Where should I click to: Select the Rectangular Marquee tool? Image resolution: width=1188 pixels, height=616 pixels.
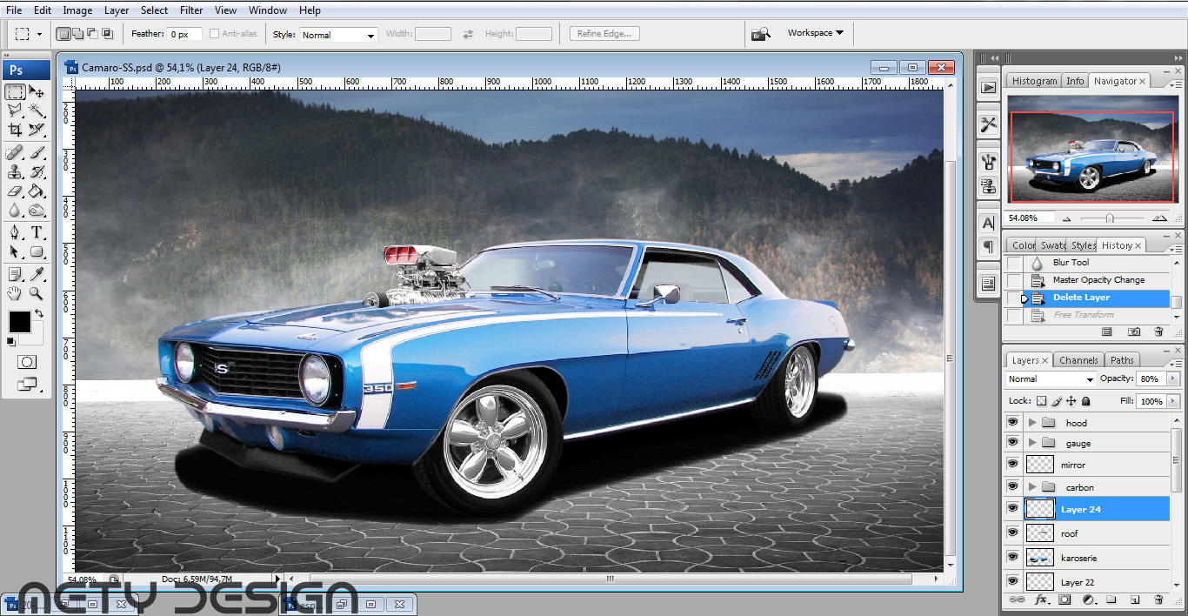tap(16, 91)
